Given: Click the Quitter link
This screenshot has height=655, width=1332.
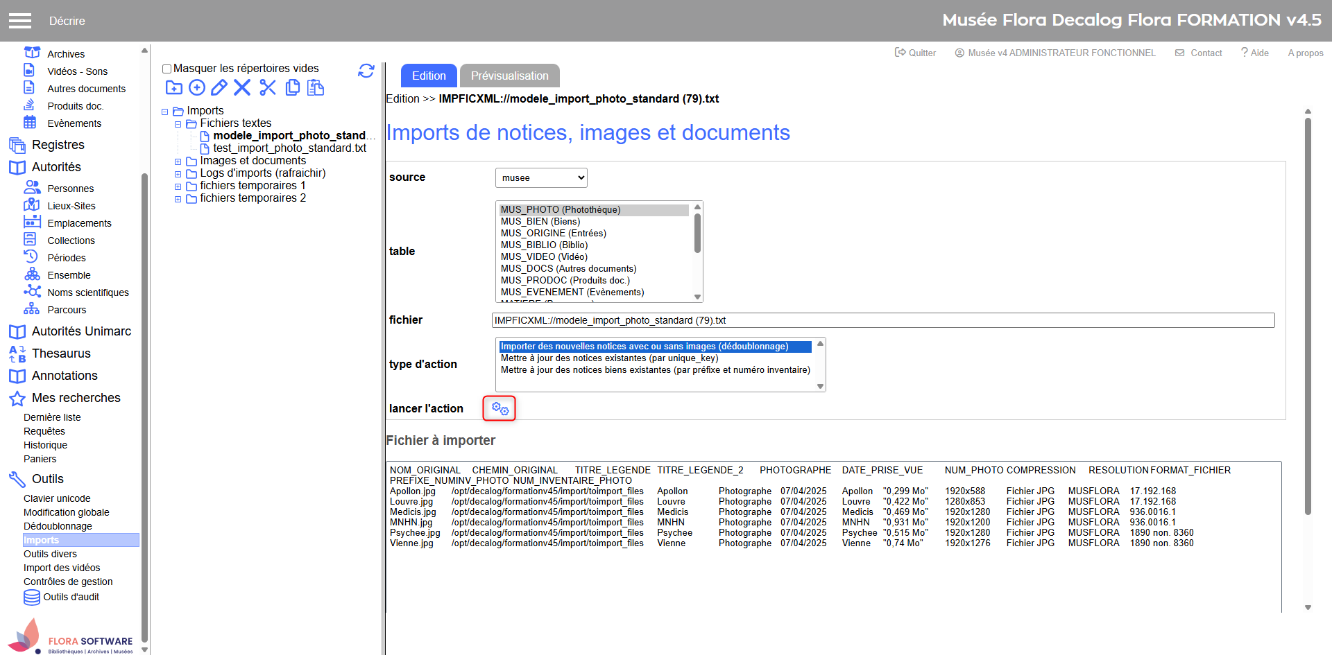Looking at the screenshot, I should pyautogui.click(x=915, y=53).
